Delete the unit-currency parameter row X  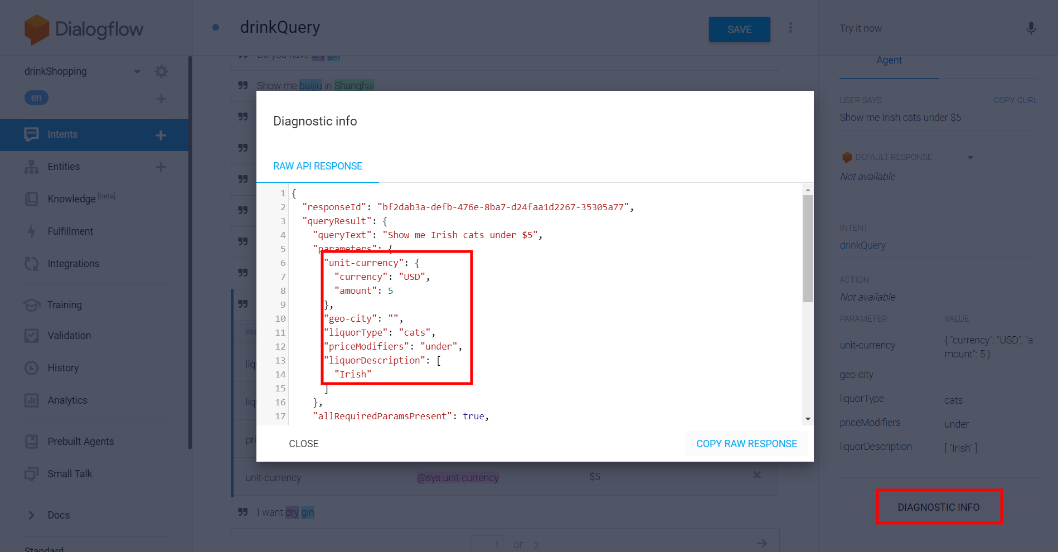(x=757, y=475)
